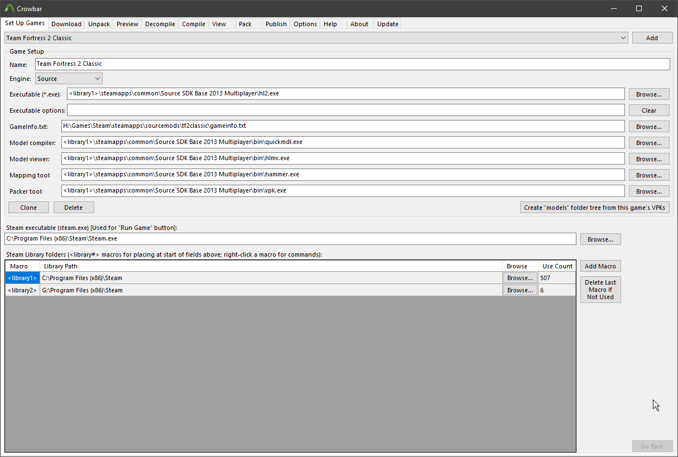Click the Model compiler path field
Viewport: 678px width, 457px height.
click(x=343, y=142)
